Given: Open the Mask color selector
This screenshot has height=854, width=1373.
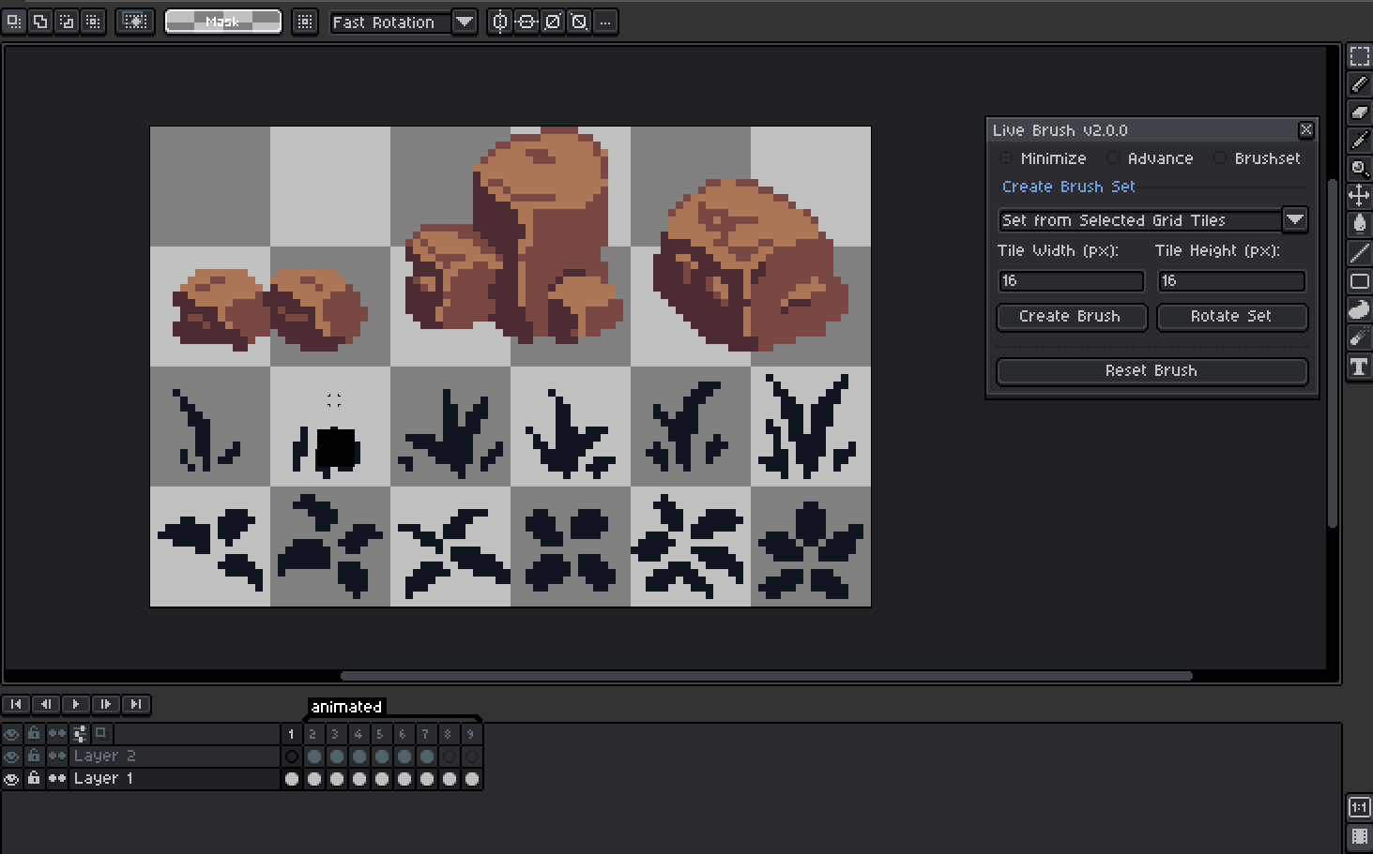Looking at the screenshot, I should (x=223, y=22).
